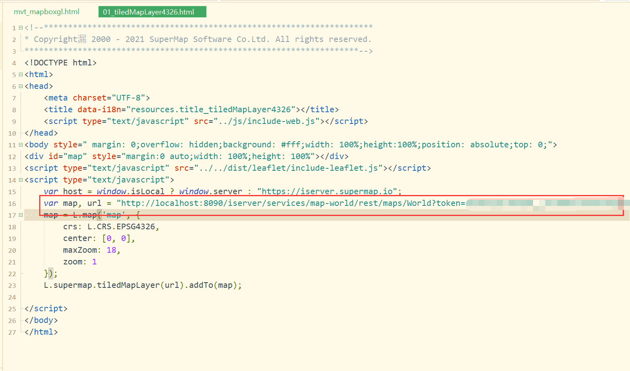The image size is (630, 371).
Task: Click the L.supermap.tiledMapLayer(url) call
Action: 114,285
